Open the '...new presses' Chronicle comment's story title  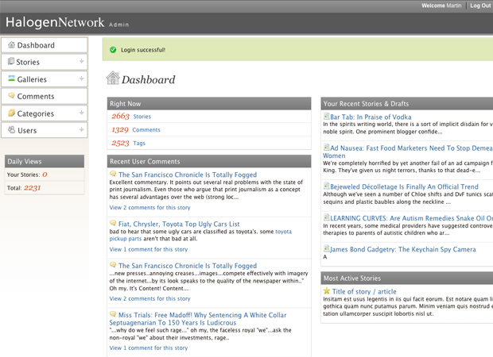(188, 266)
